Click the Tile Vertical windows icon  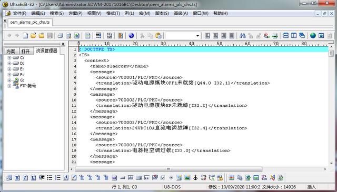point(294,35)
